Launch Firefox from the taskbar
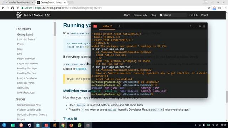This screenshot has width=228, height=128. pyautogui.click(x=71, y=125)
